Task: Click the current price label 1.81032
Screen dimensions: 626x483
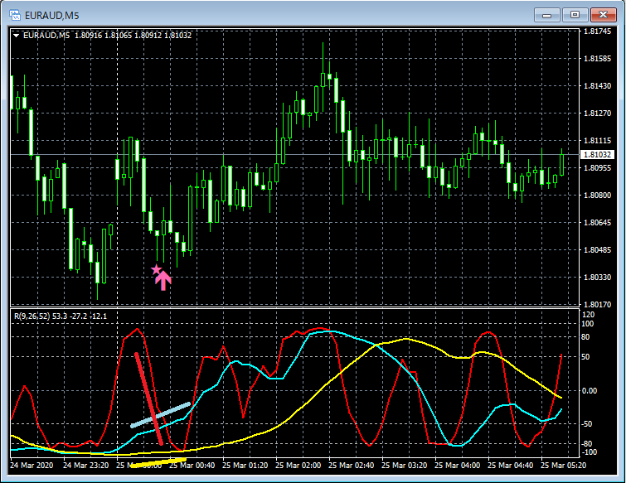Action: 597,154
